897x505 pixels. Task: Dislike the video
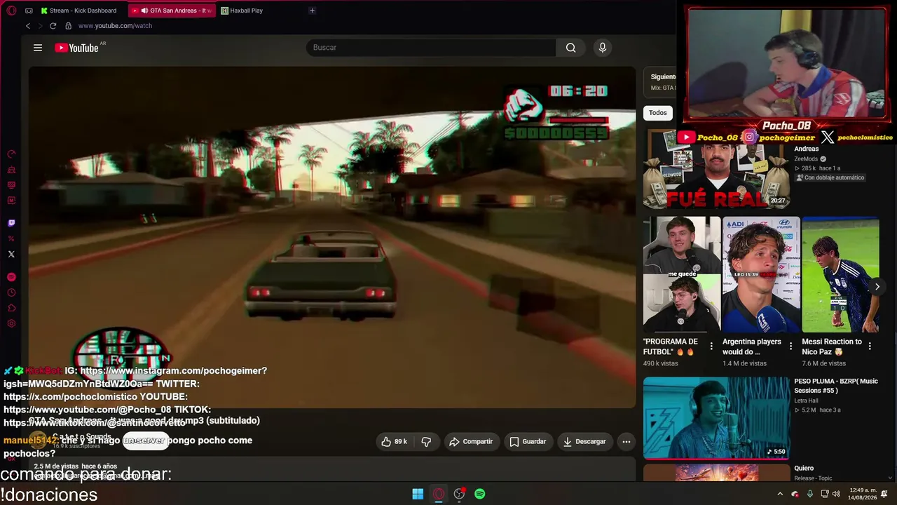(x=426, y=442)
